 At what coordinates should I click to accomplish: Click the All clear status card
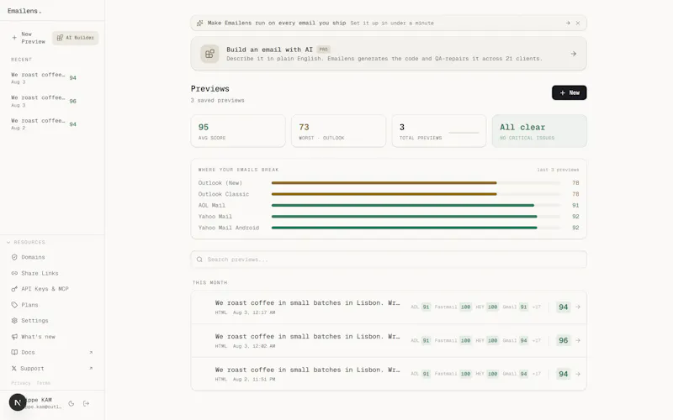[x=539, y=131]
